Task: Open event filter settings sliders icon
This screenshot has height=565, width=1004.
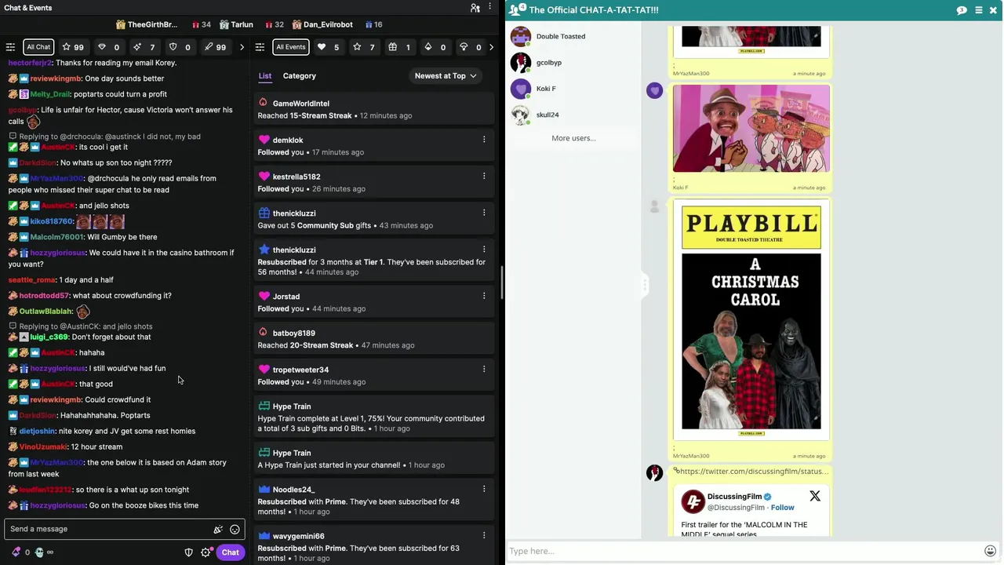Action: tap(260, 47)
